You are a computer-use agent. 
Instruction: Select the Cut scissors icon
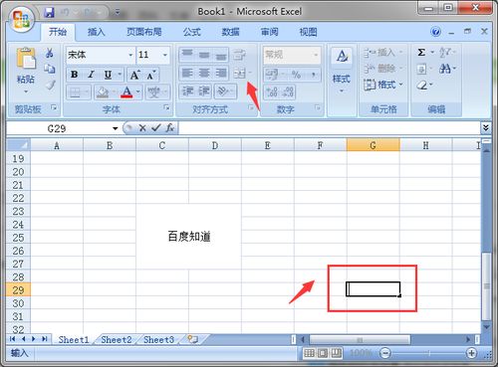pos(50,53)
